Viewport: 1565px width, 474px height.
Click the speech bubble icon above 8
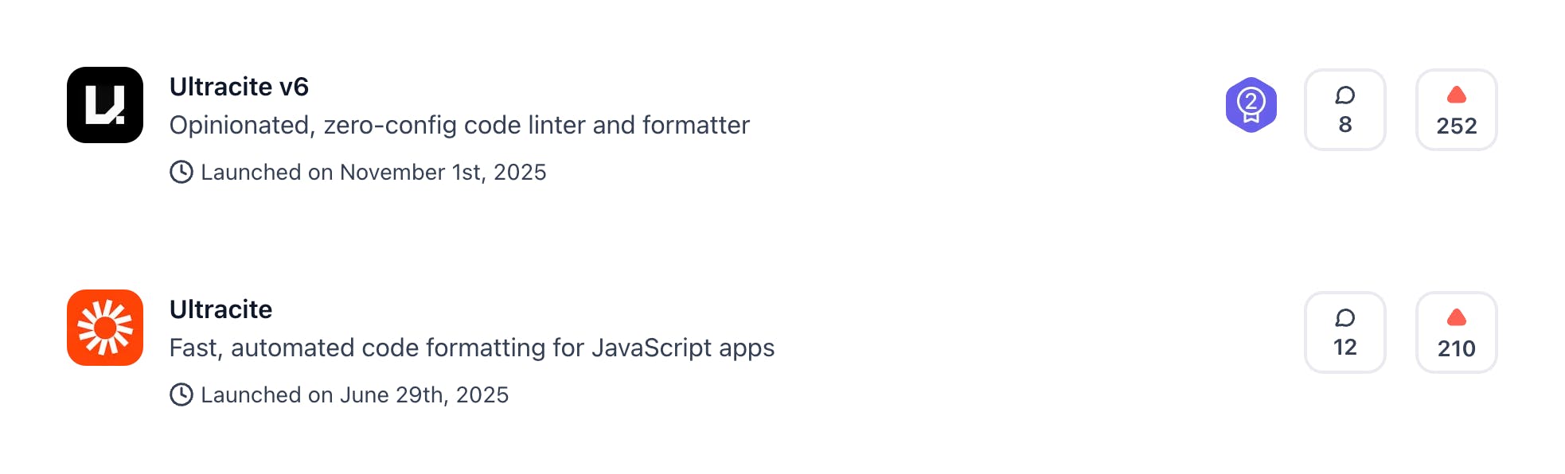coord(1344,96)
